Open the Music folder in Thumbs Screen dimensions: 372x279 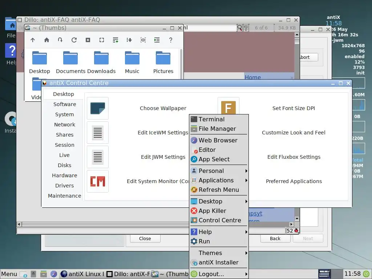[132, 62]
